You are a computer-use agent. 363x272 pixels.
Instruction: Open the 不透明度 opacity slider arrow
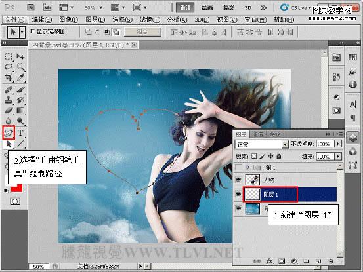[x=338, y=144]
